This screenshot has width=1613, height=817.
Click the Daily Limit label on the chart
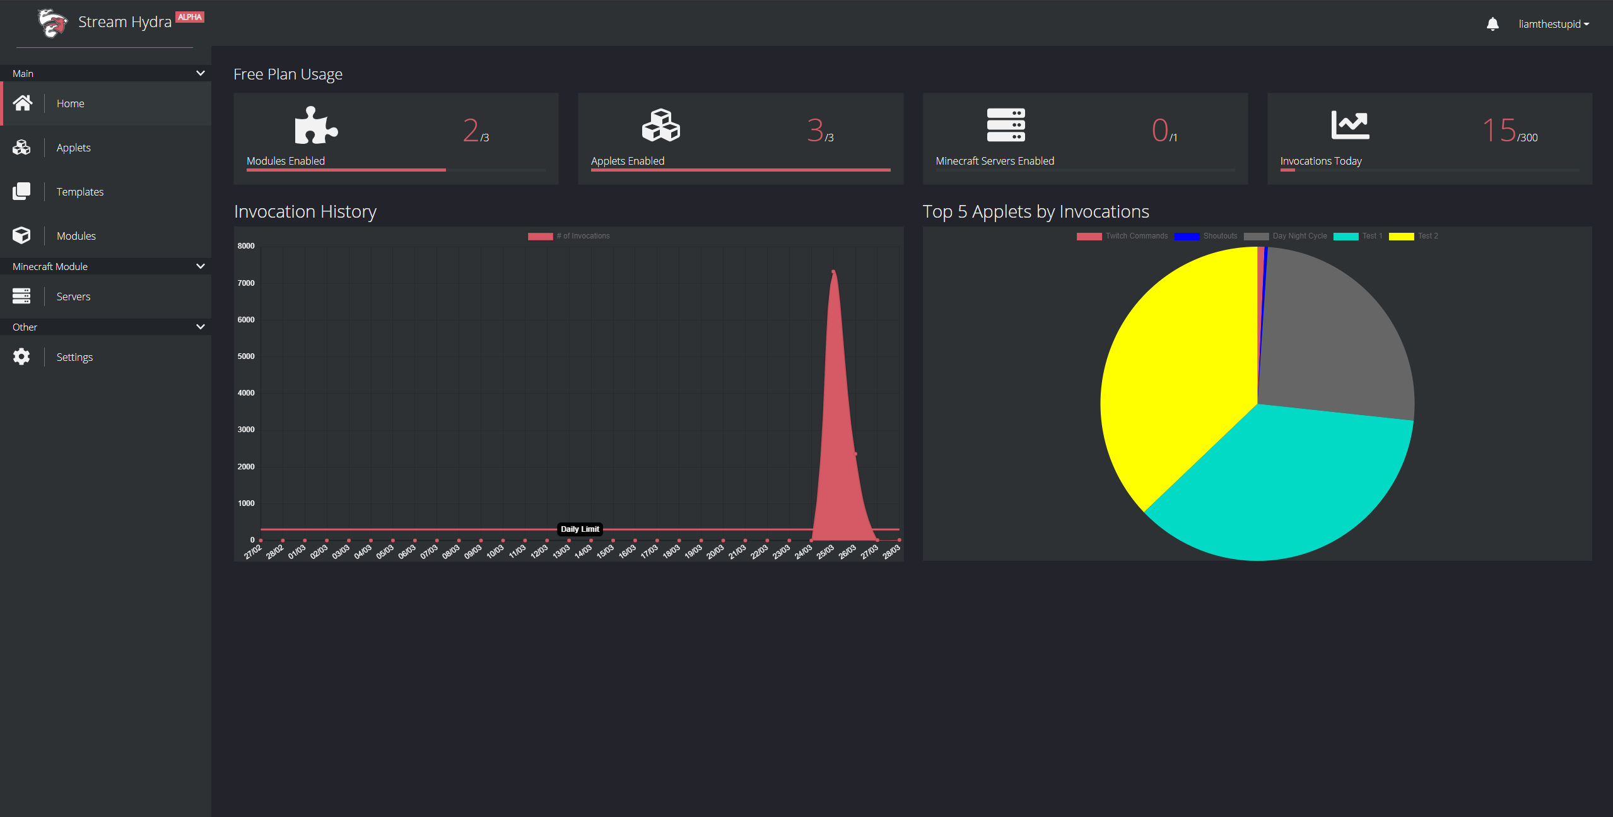pos(580,529)
